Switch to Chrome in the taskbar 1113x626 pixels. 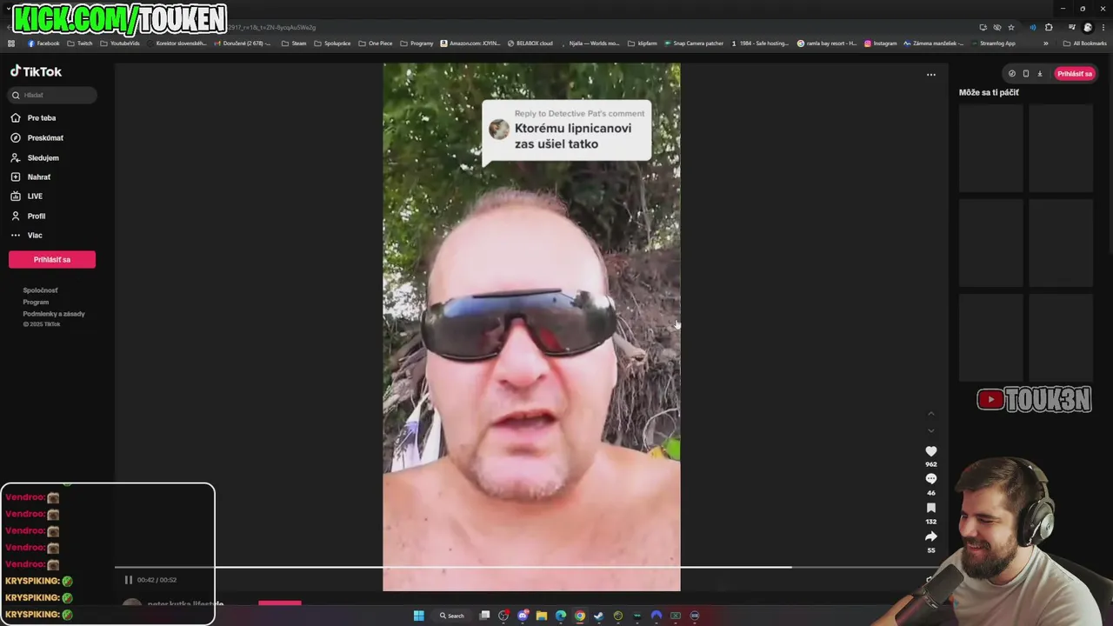click(x=580, y=616)
